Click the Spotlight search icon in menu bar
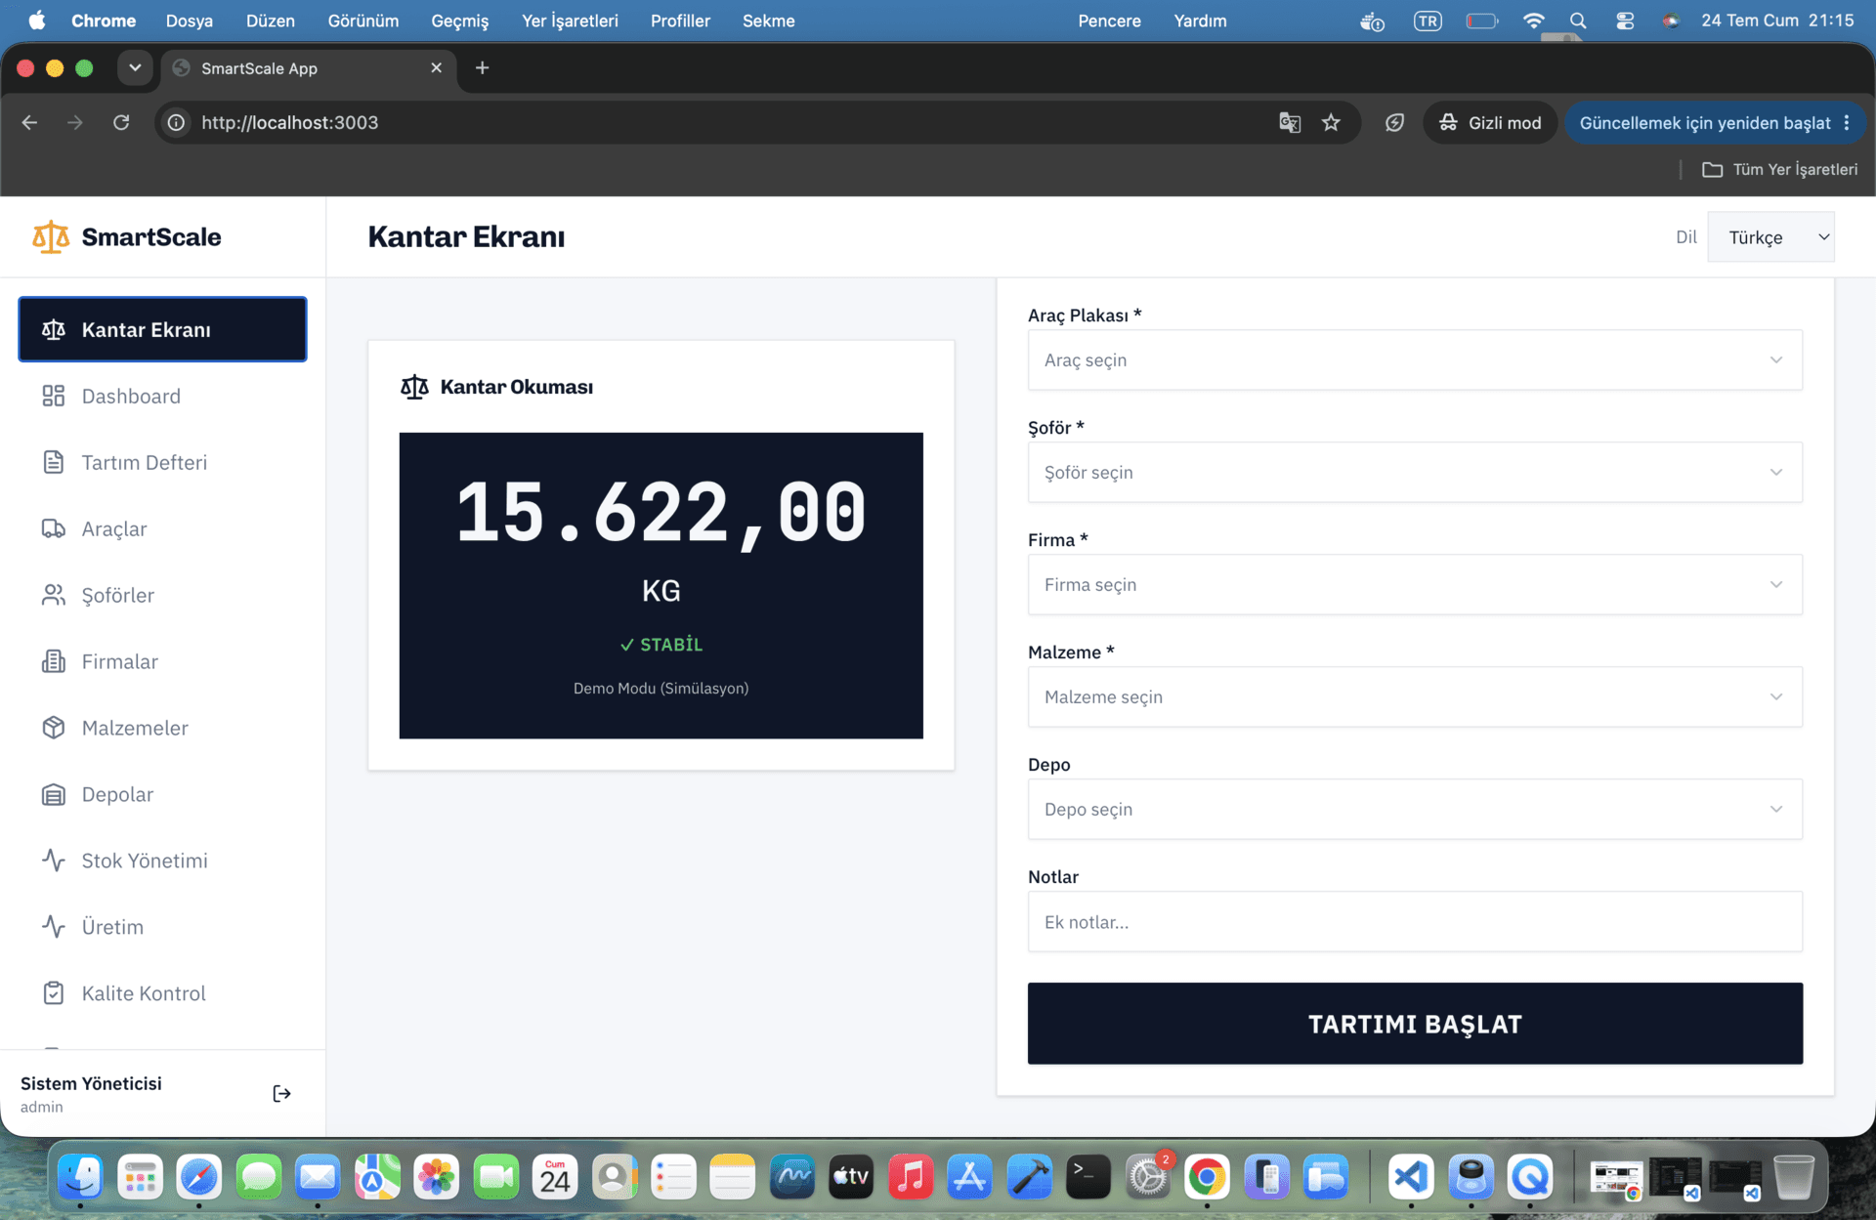 [1578, 21]
